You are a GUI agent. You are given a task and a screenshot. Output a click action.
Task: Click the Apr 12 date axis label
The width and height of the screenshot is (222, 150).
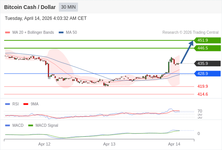point(44,144)
